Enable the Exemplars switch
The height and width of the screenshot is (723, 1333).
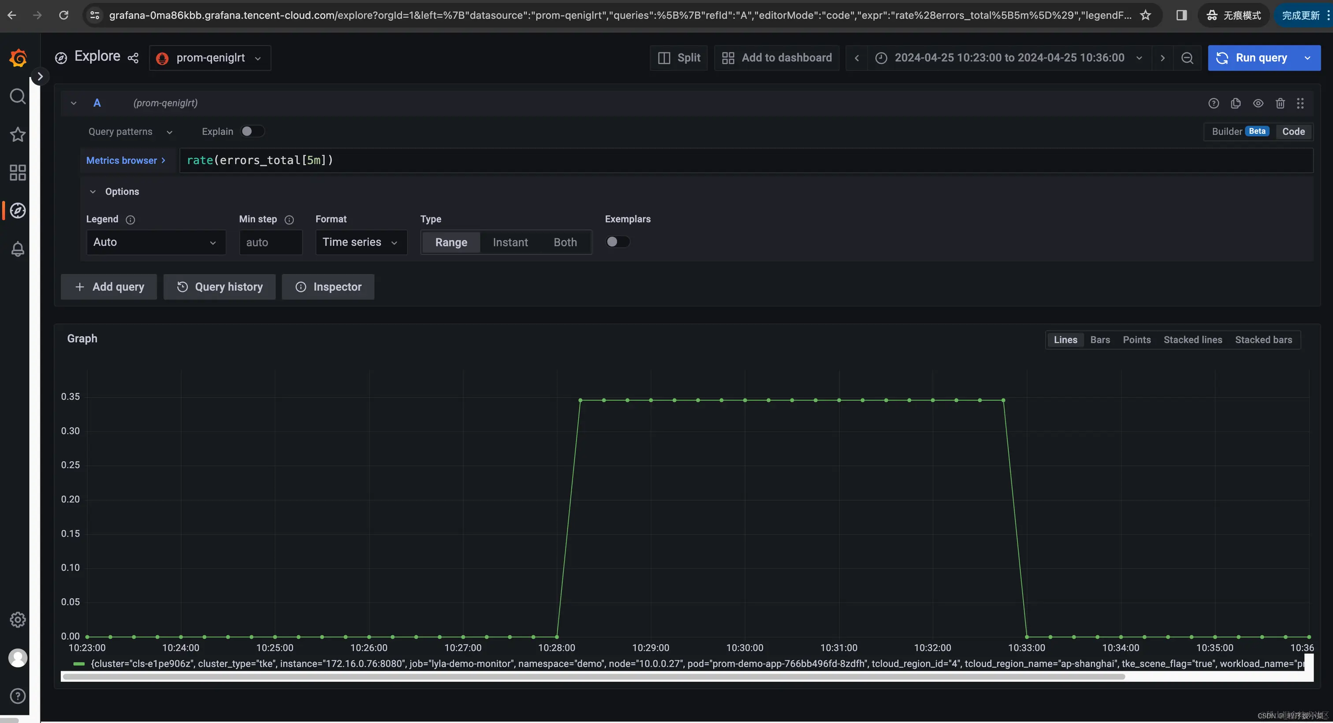coord(617,242)
